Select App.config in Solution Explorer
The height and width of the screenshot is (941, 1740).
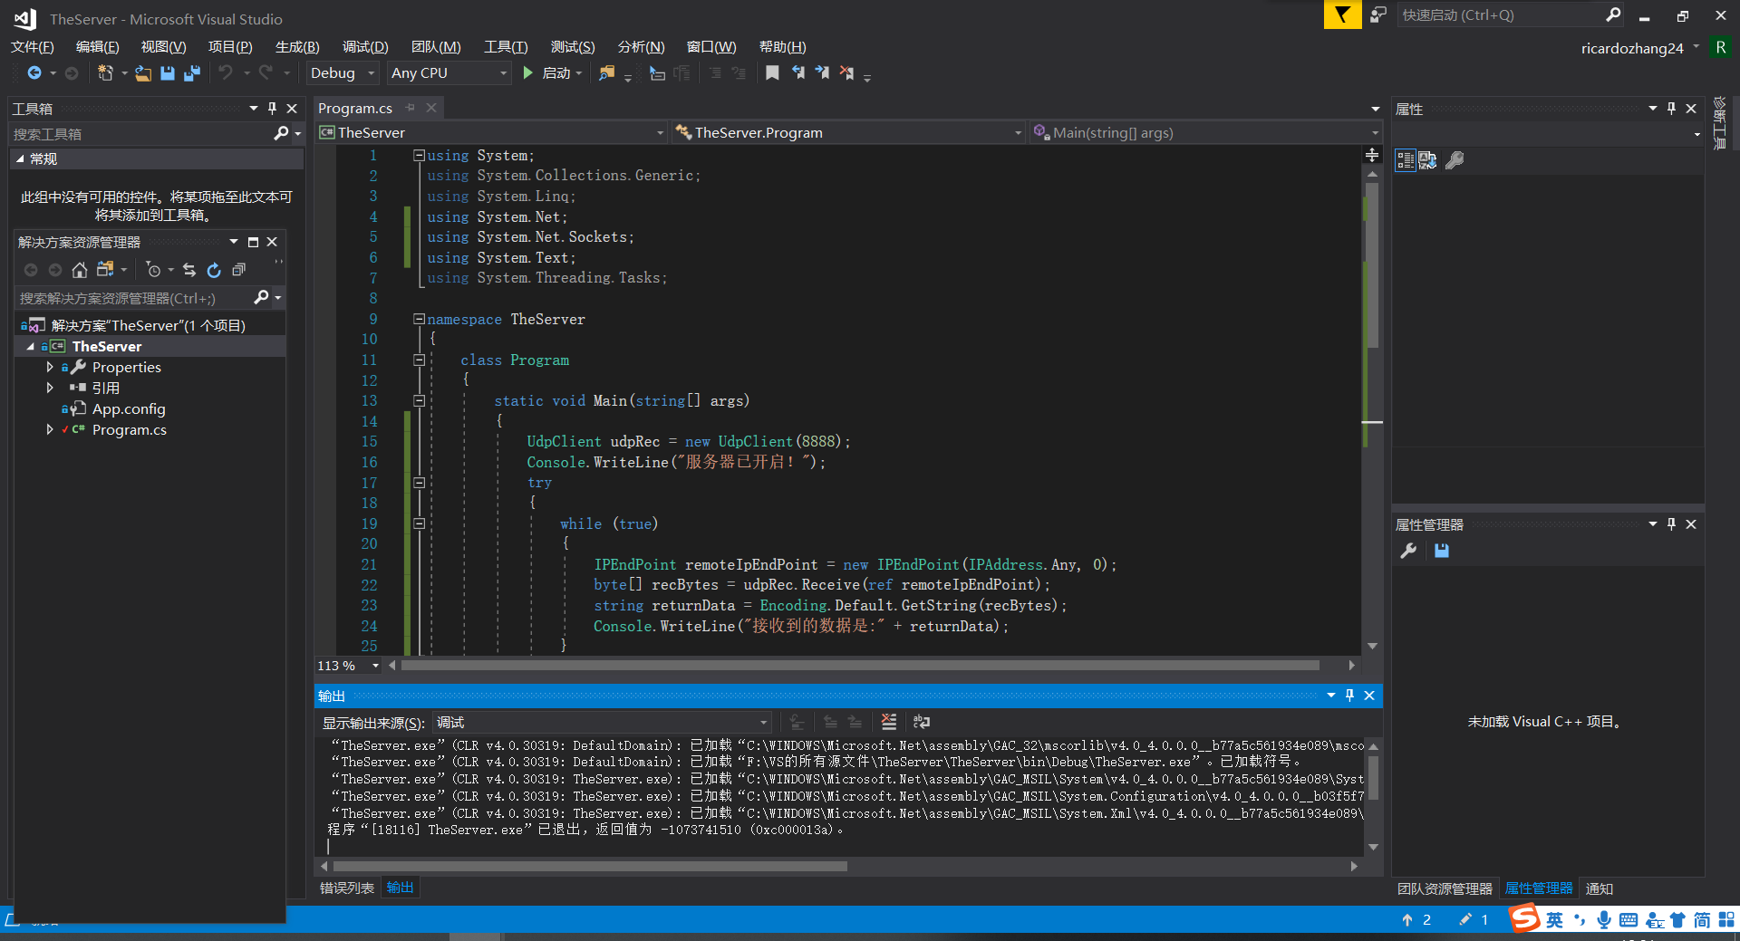point(129,409)
